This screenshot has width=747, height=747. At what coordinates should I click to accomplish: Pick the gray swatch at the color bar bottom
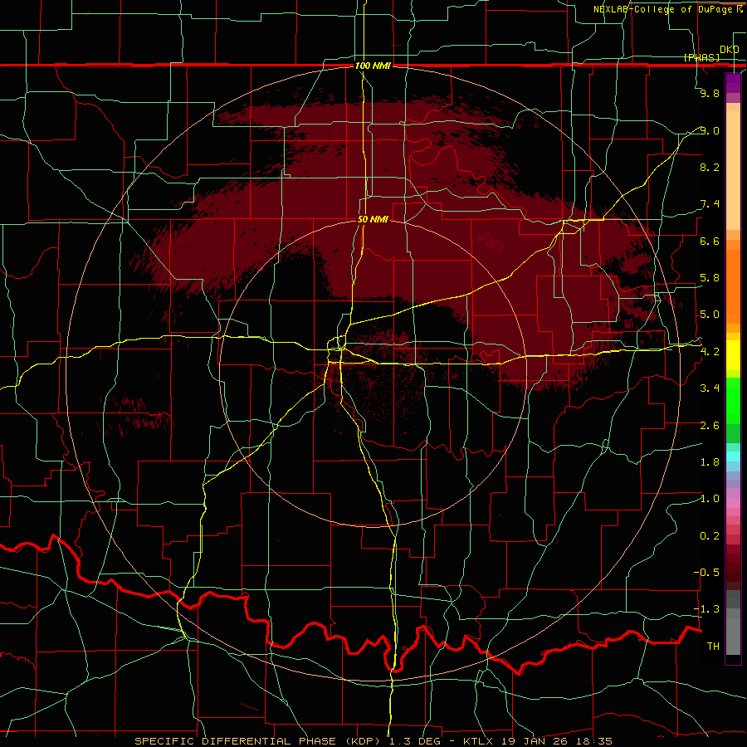733,636
